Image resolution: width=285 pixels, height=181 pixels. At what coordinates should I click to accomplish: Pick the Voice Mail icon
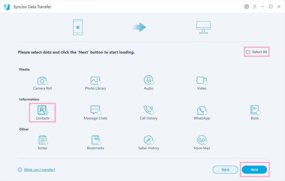[x=202, y=140]
